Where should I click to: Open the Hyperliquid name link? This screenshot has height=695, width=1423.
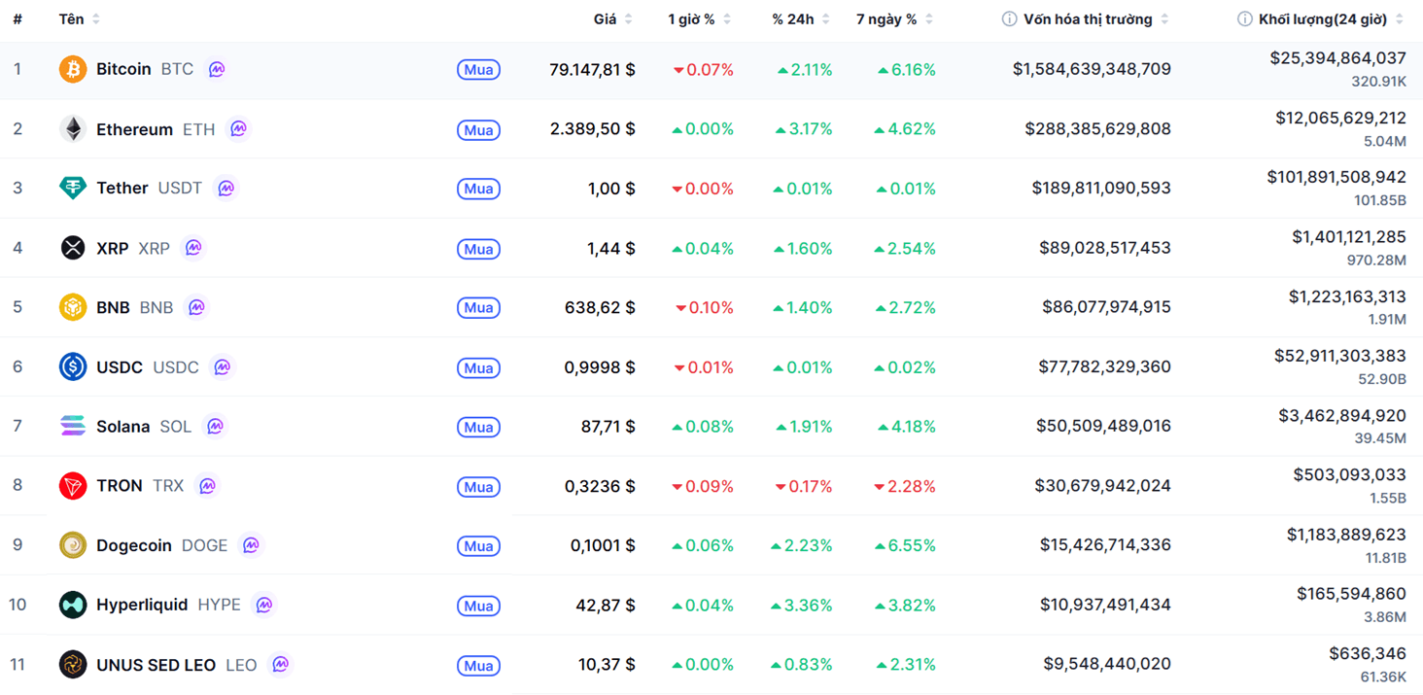(142, 605)
